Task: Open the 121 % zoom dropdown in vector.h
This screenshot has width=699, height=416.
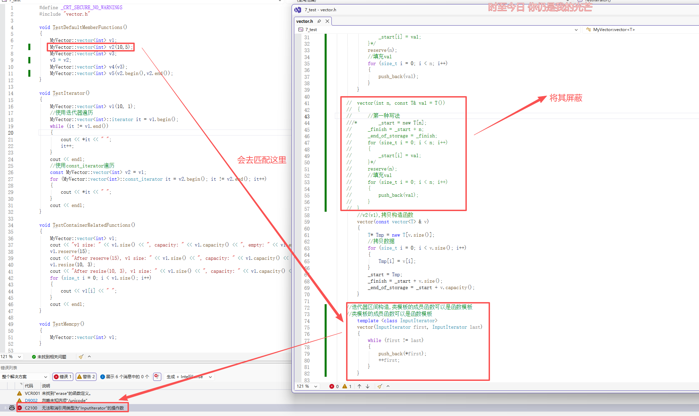Action: (x=315, y=386)
